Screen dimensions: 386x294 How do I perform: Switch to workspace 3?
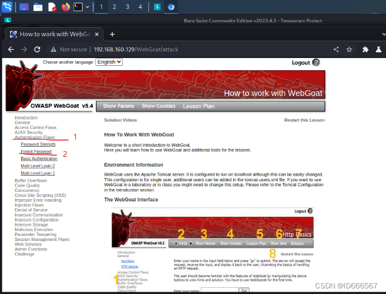127,7
